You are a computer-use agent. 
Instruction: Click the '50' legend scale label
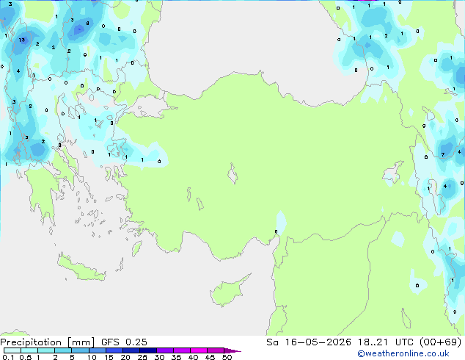227,357
